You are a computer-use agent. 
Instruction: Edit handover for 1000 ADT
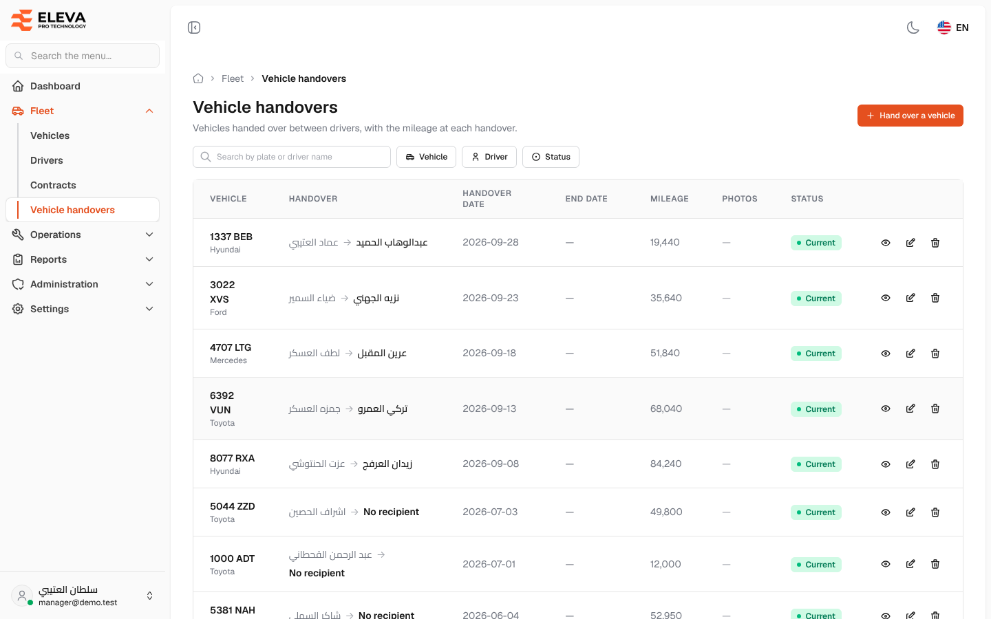(910, 564)
